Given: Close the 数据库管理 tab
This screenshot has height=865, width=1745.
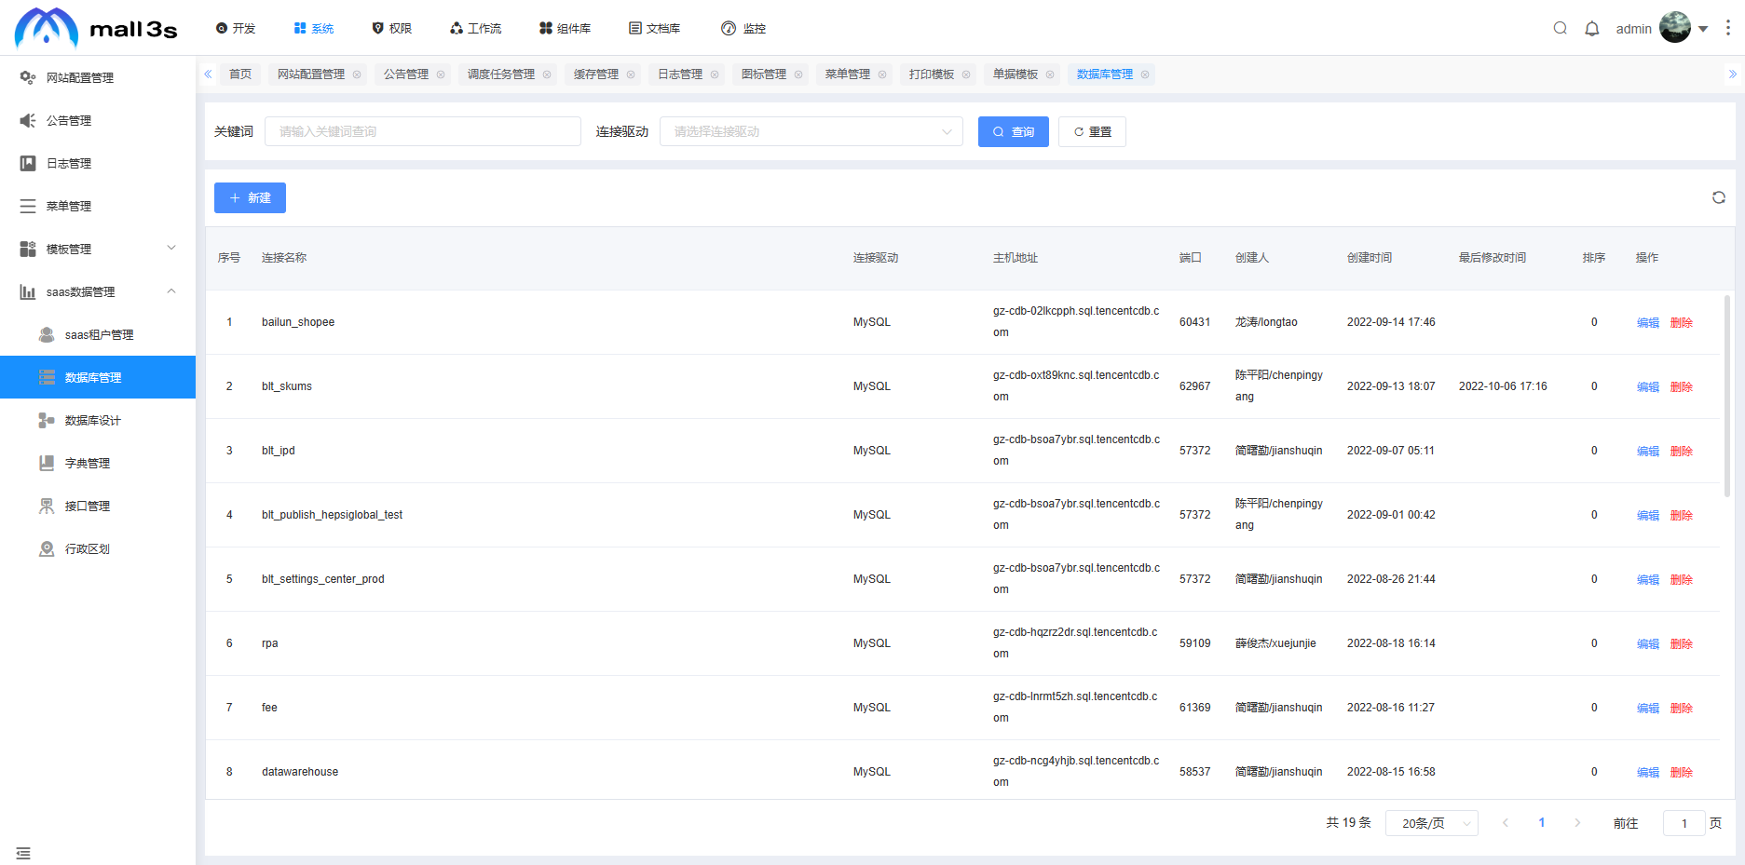Looking at the screenshot, I should (x=1145, y=74).
